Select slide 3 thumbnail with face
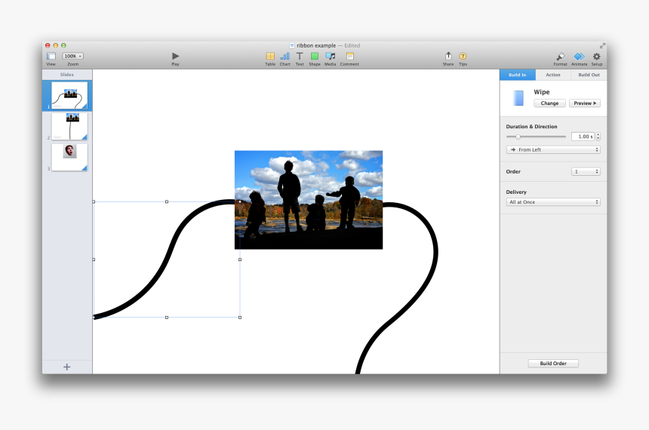This screenshot has width=649, height=430. 69,157
